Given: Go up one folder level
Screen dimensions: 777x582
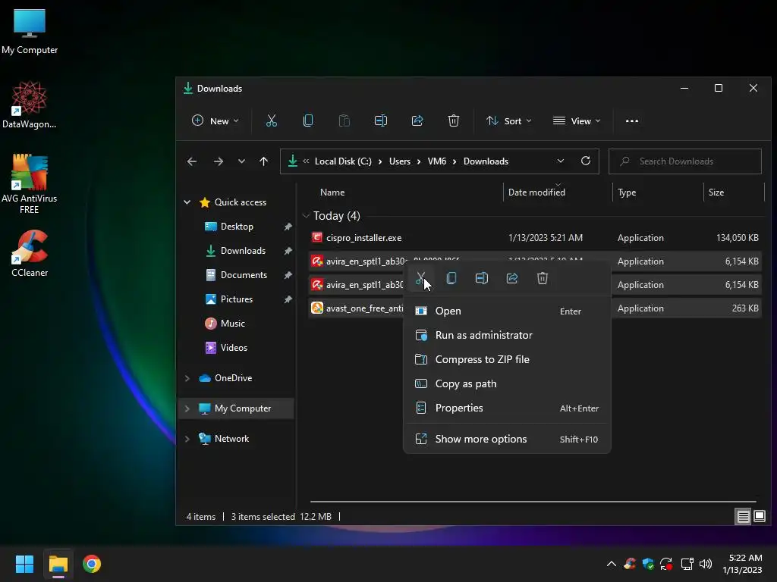Looking at the screenshot, I should 263,161.
